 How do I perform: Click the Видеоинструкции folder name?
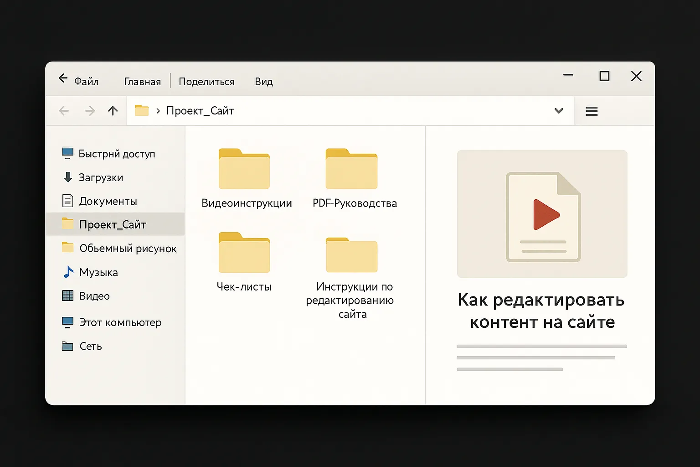[x=247, y=203]
